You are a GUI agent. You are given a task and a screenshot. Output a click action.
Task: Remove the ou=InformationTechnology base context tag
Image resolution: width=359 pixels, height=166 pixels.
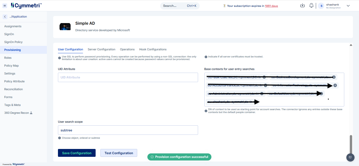[335, 85]
